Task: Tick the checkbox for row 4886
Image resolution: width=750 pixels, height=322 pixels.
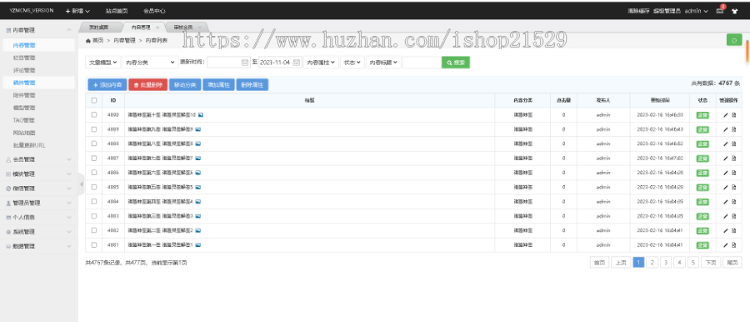Action: tap(93, 173)
